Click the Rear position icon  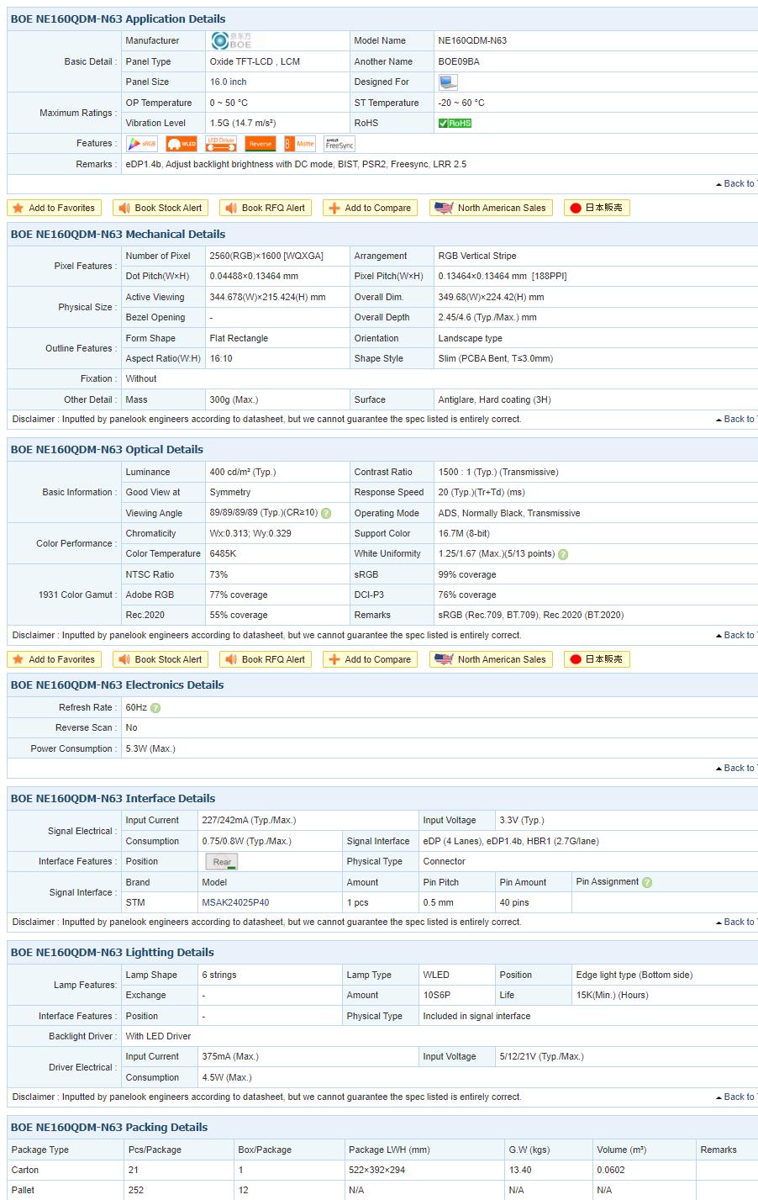pyautogui.click(x=222, y=862)
